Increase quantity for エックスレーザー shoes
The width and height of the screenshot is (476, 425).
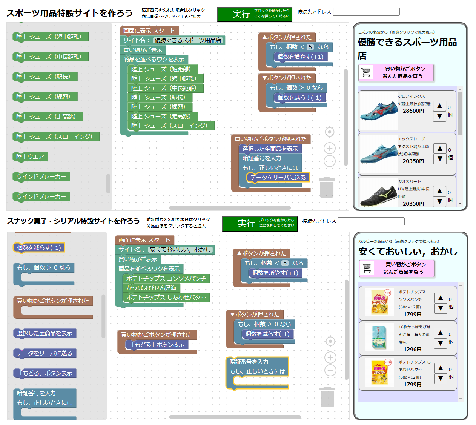(440, 149)
